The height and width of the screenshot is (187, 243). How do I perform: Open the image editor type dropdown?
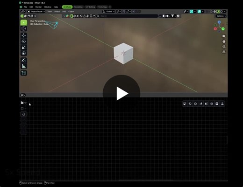(x=23, y=95)
